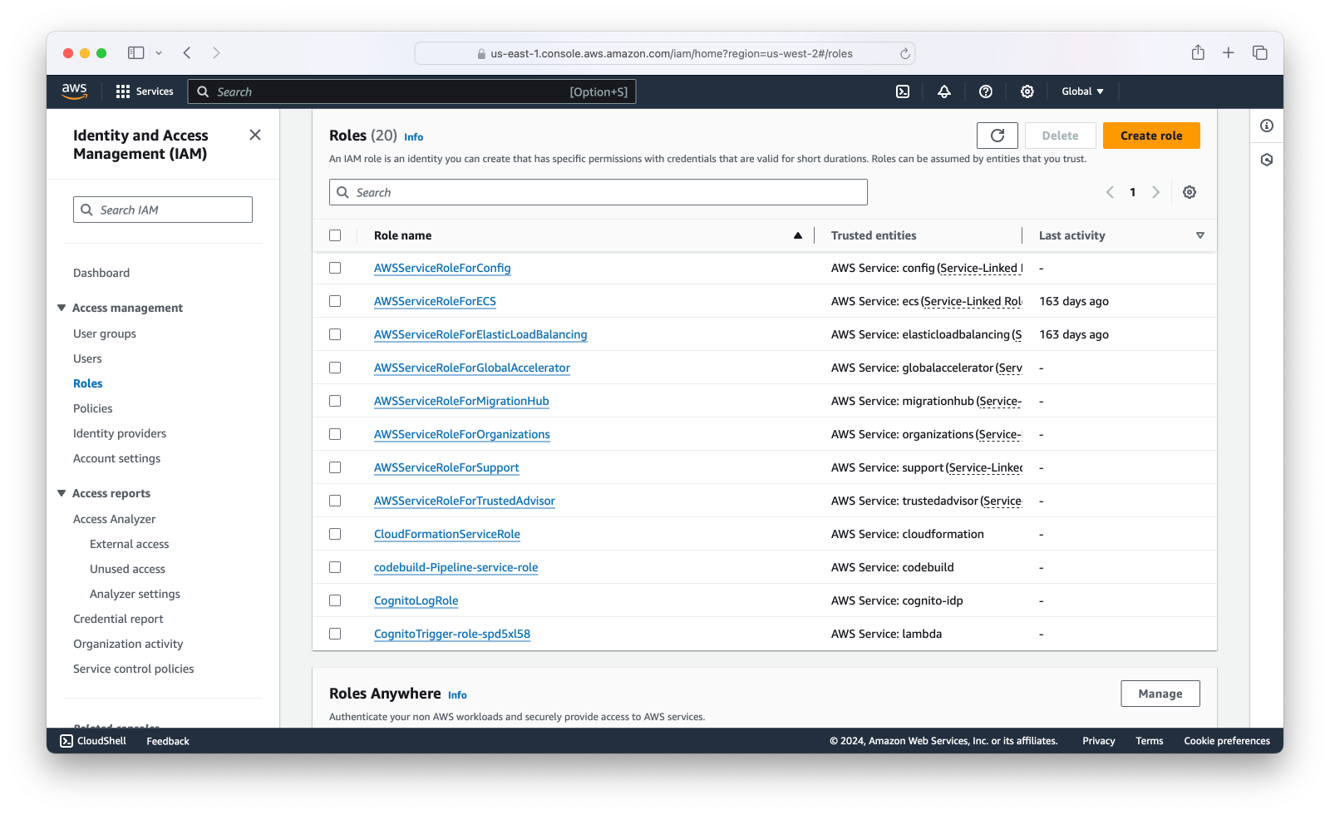Open Cookie preferences in footer

(x=1227, y=741)
